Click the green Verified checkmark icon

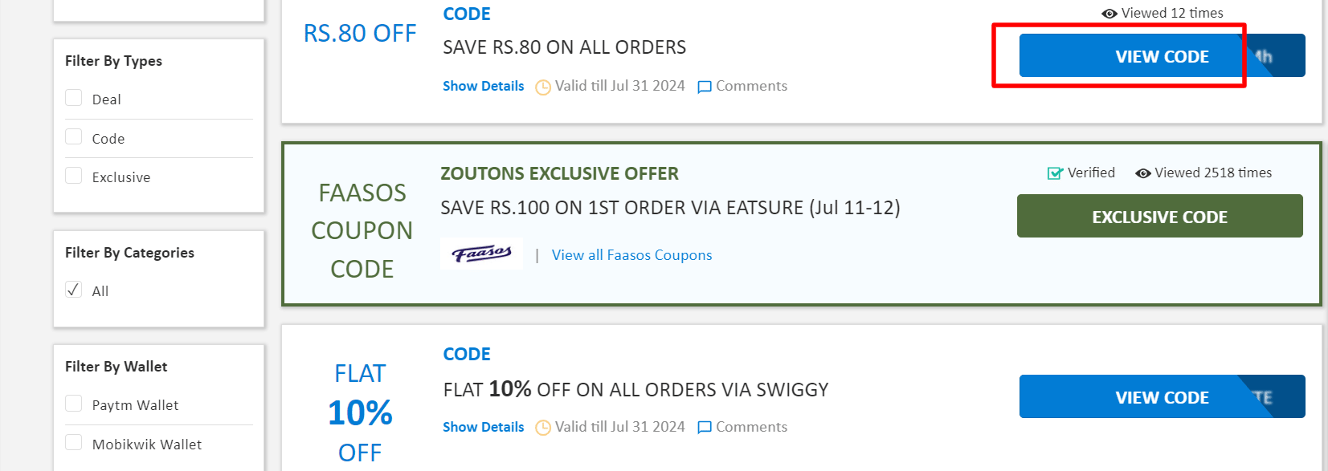click(1055, 173)
